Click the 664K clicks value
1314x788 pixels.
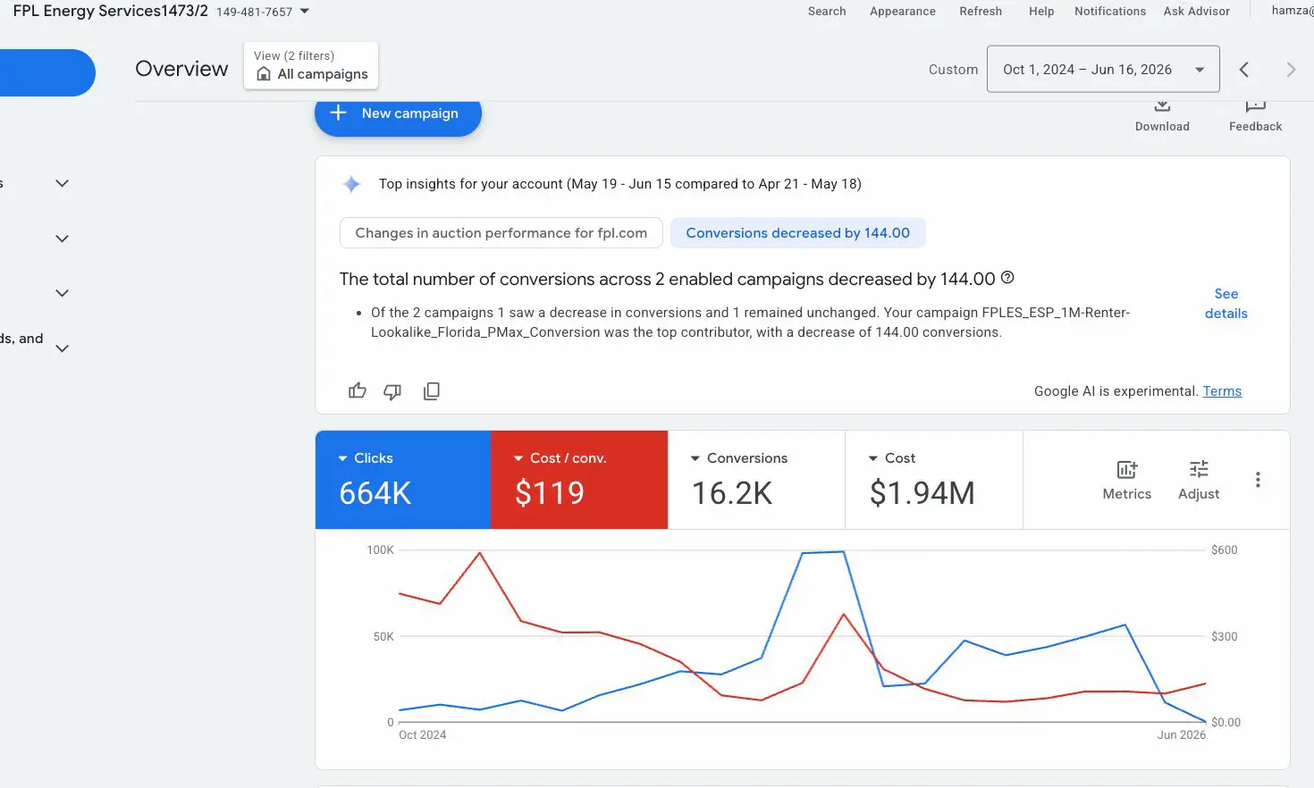375,493
